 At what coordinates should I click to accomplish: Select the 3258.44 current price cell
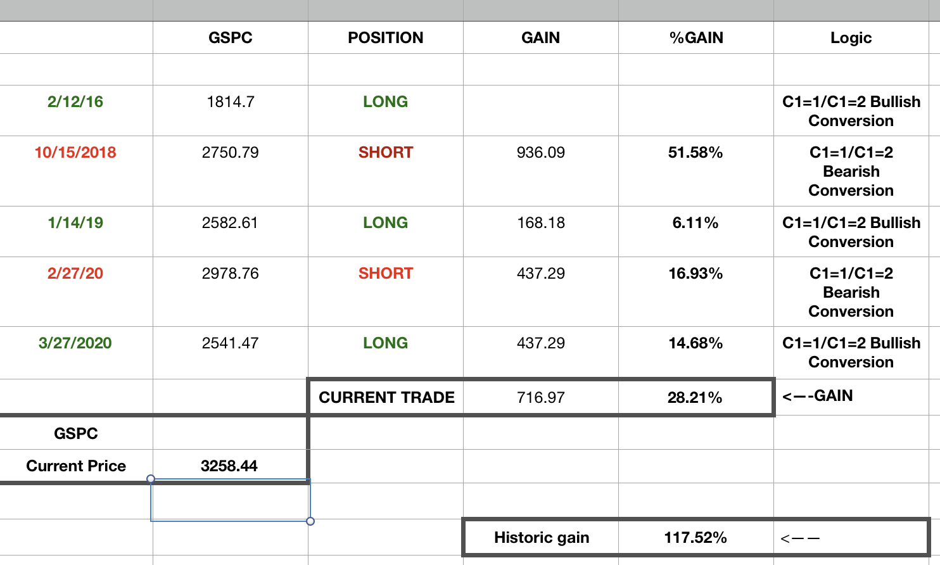coord(229,466)
